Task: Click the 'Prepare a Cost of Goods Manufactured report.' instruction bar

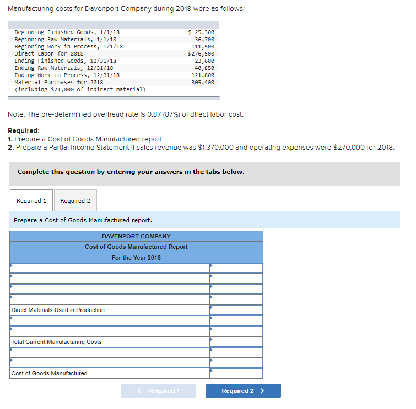Action: [204, 220]
